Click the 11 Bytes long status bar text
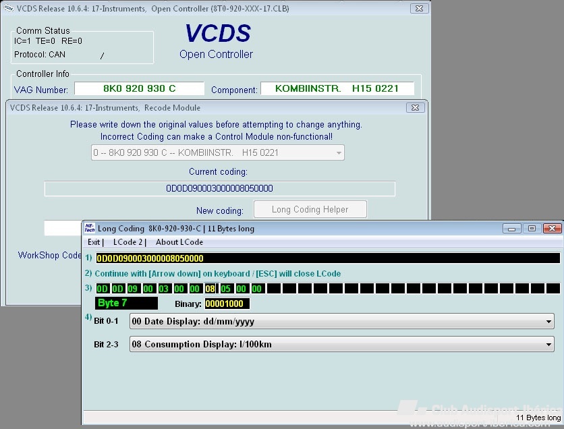564x429 pixels. click(x=538, y=418)
